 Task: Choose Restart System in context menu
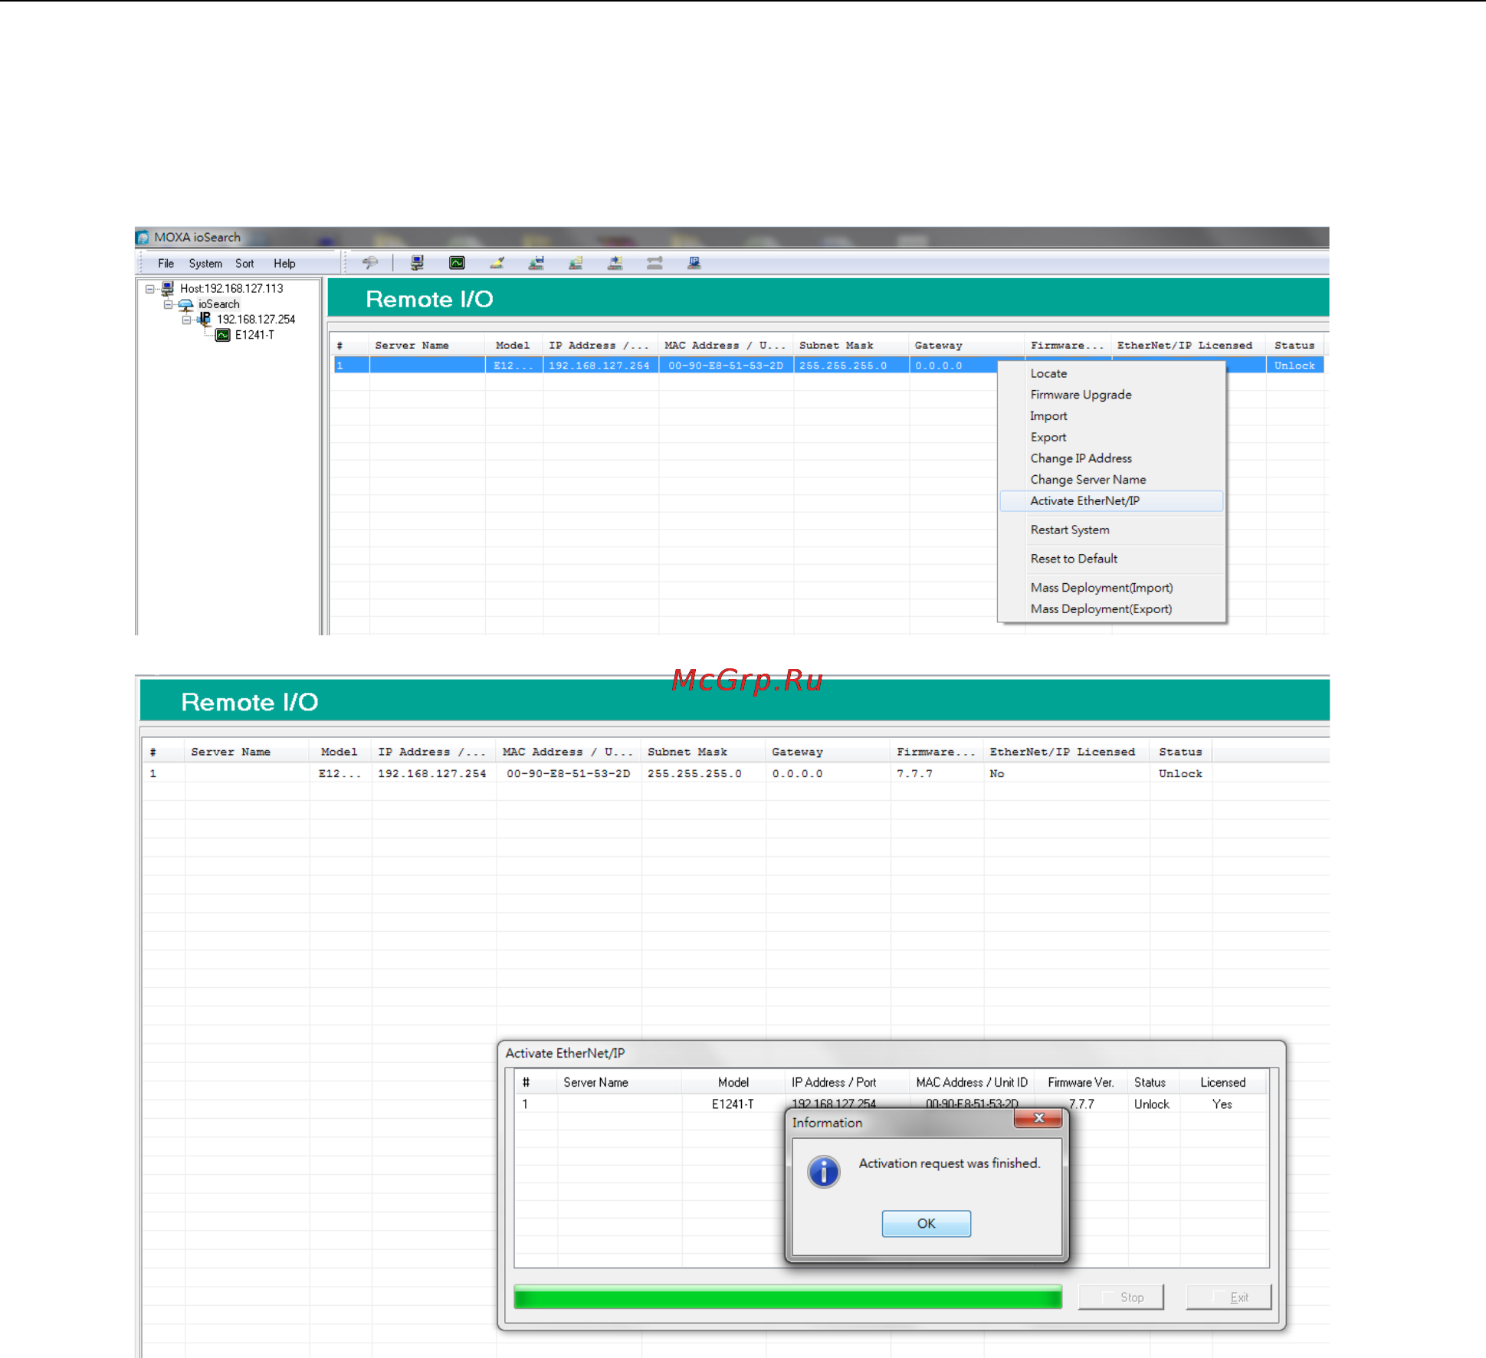(1111, 530)
